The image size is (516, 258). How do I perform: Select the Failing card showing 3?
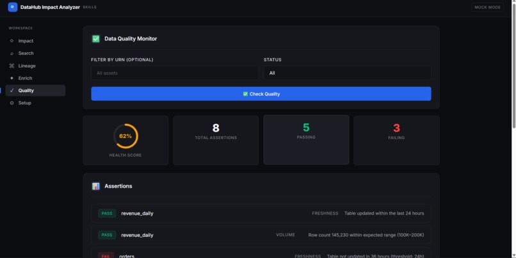click(396, 140)
